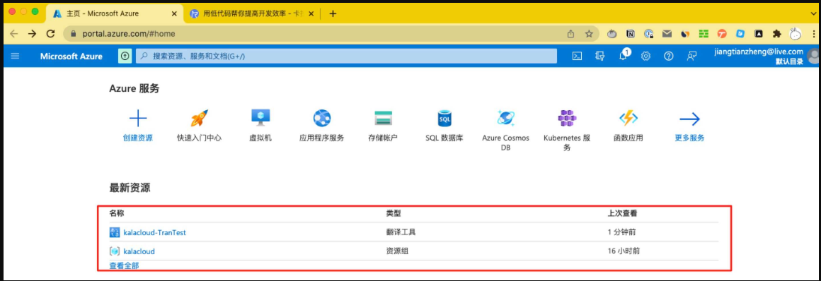The width and height of the screenshot is (821, 281).
Task: Open the notifications bell
Action: (x=623, y=55)
